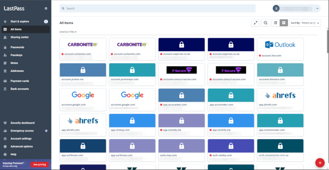The width and height of the screenshot is (329, 170).
Task: Click the Emergency access icon in sidebar
Action: [5, 131]
